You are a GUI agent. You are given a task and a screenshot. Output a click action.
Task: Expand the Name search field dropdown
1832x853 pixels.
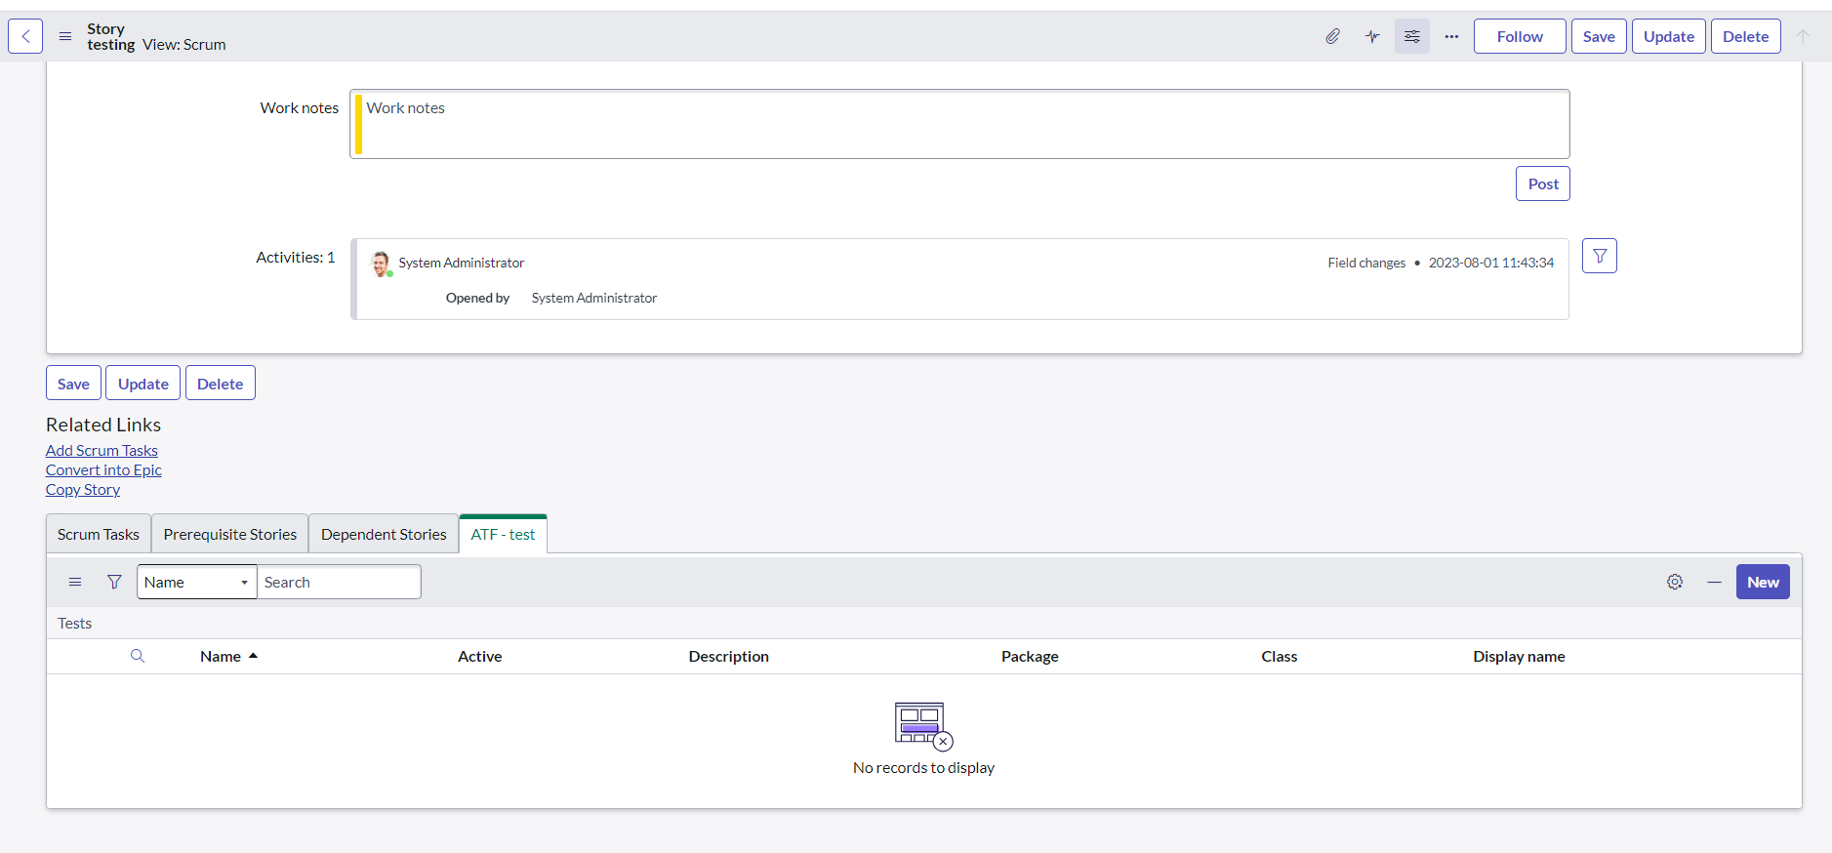tap(196, 582)
